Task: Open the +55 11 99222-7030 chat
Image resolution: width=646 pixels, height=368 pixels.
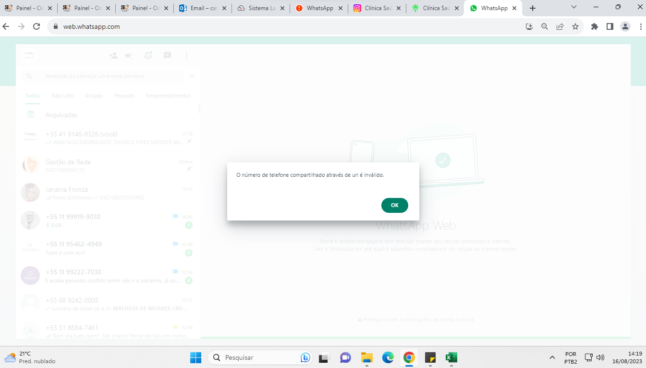Action: (108, 276)
